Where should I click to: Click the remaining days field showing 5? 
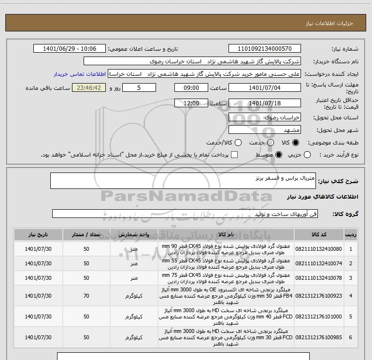(139, 87)
